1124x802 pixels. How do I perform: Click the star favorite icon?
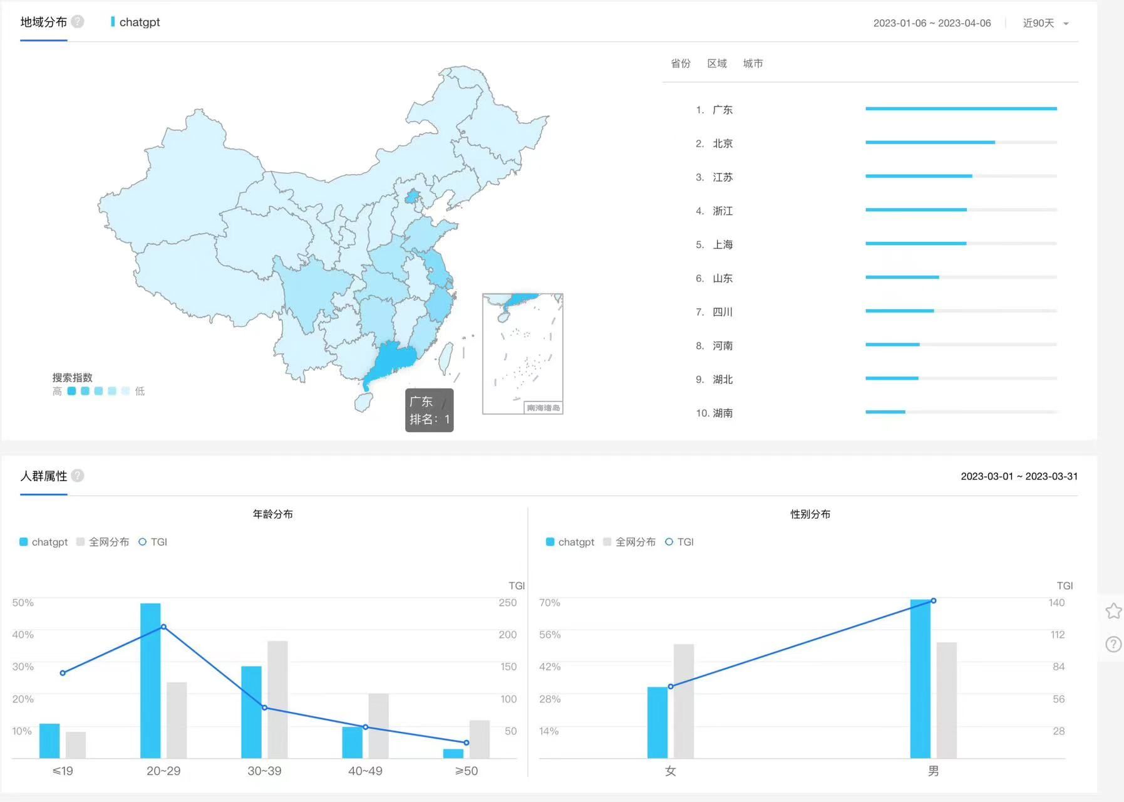[1113, 611]
